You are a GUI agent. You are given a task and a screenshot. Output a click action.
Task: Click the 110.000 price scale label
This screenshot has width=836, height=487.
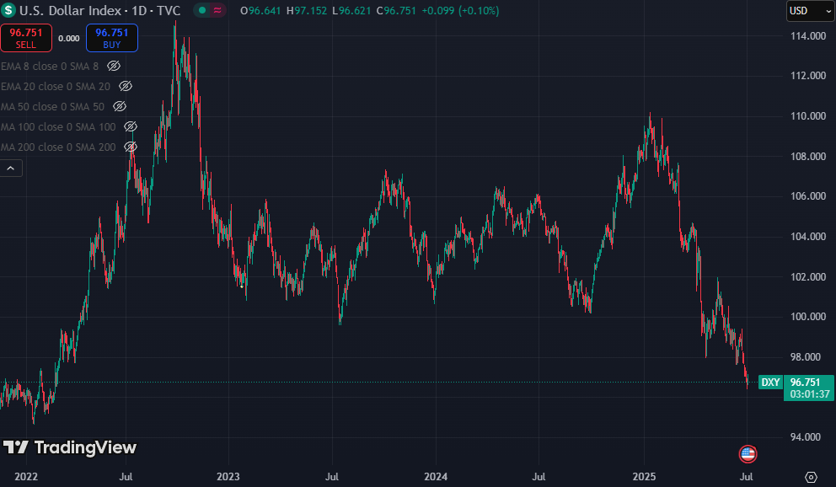coord(808,116)
